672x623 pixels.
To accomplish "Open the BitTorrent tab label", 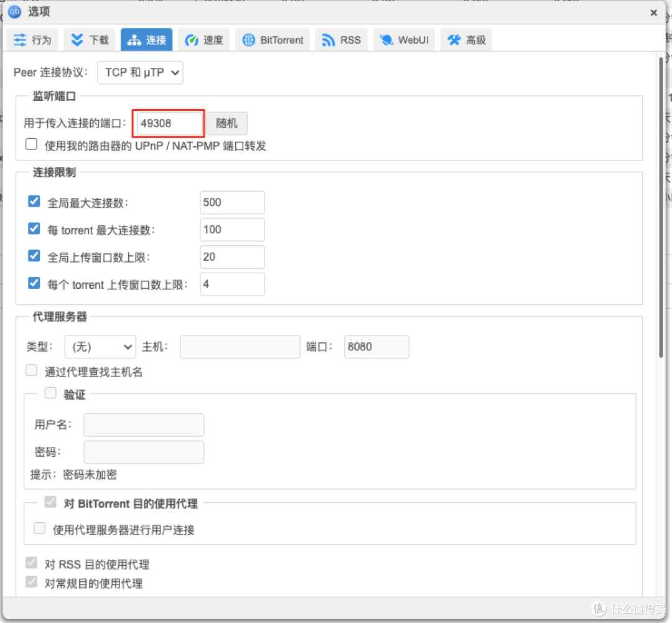I will point(282,40).
